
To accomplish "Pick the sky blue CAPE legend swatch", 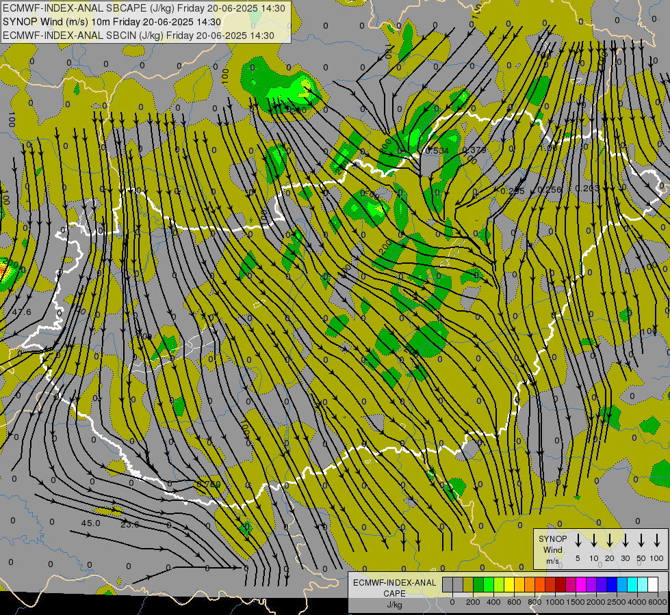I will pos(622,584).
